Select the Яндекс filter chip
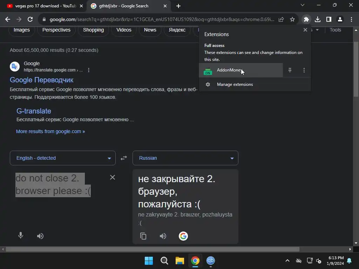The image size is (359, 269). tap(177, 30)
